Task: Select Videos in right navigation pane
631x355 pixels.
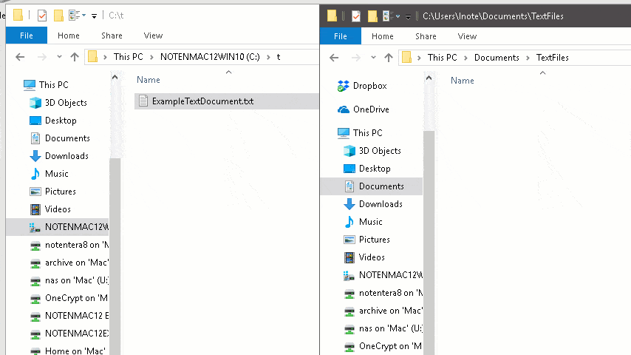Action: 371,257
